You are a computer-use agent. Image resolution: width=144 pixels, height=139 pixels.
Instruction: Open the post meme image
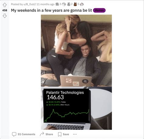coord(76,72)
